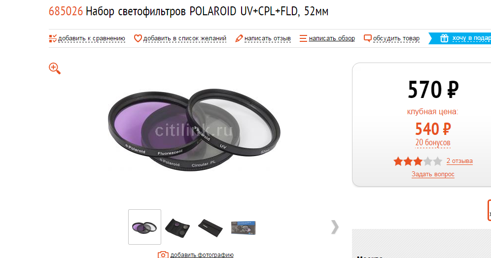491x258 pixels.
Task: Click the pencil write-review icon
Action: coord(239,38)
